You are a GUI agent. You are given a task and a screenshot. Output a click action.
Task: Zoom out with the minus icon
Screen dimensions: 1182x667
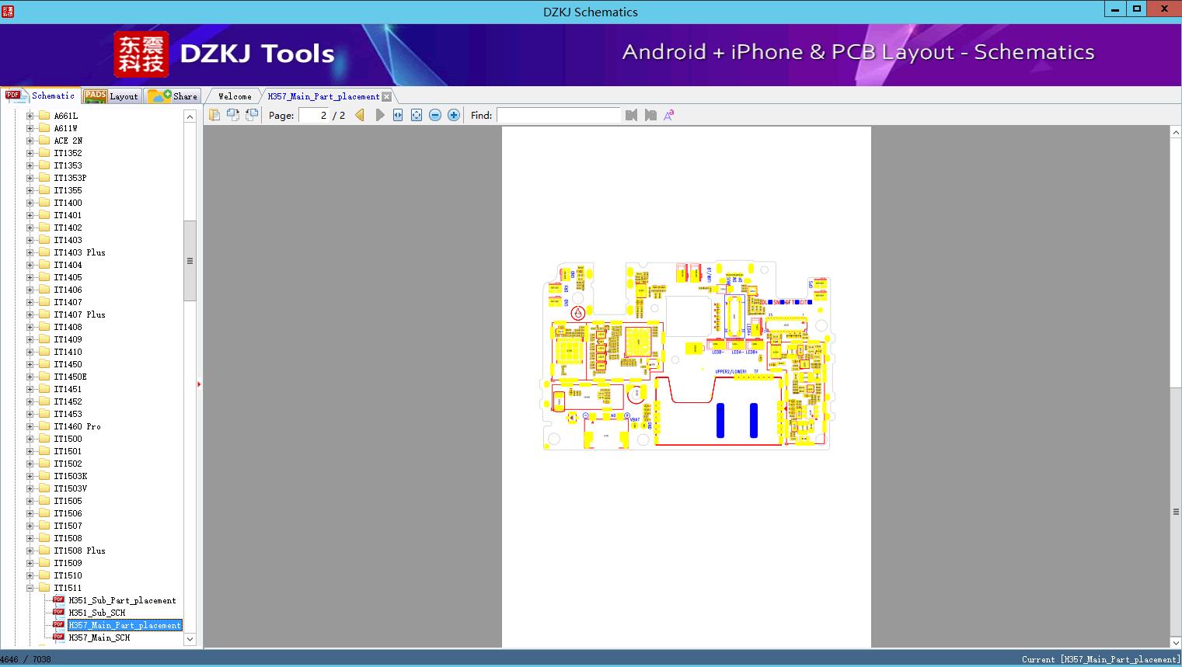(x=435, y=115)
